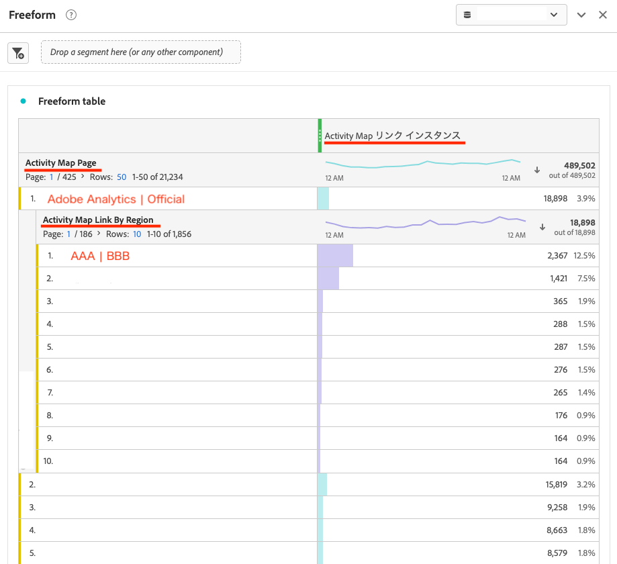Go to the next page in Link By Region

click(x=99, y=234)
